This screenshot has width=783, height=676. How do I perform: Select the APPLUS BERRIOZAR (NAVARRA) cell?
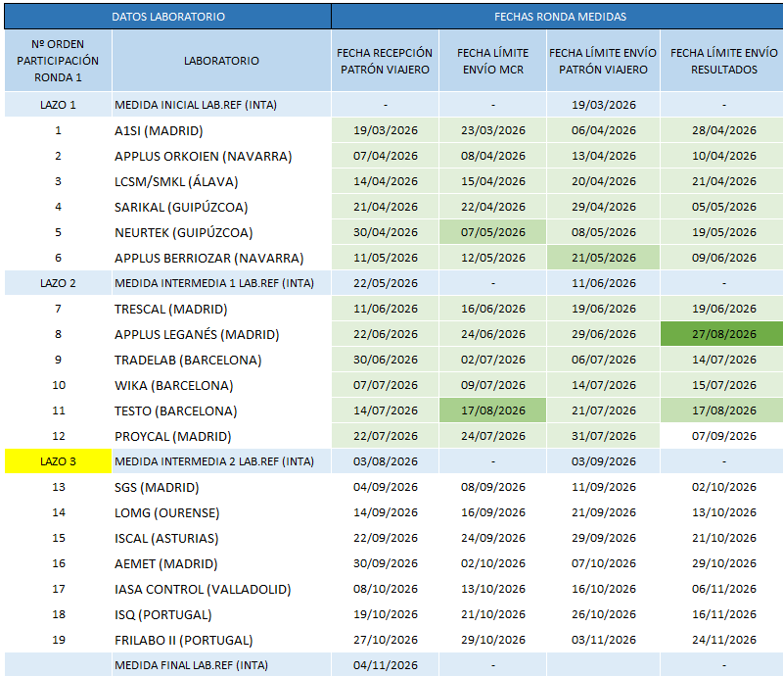tap(221, 258)
